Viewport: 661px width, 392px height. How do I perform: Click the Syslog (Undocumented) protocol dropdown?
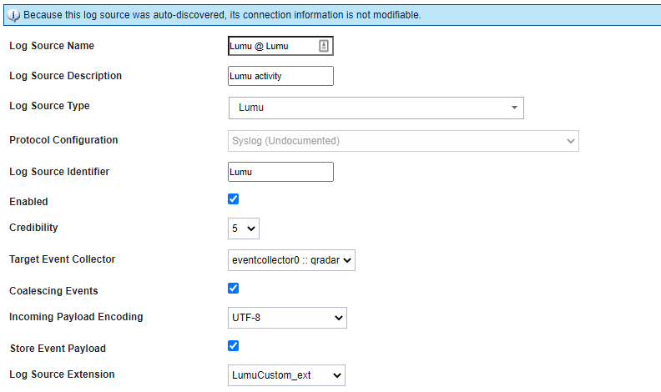pos(403,141)
